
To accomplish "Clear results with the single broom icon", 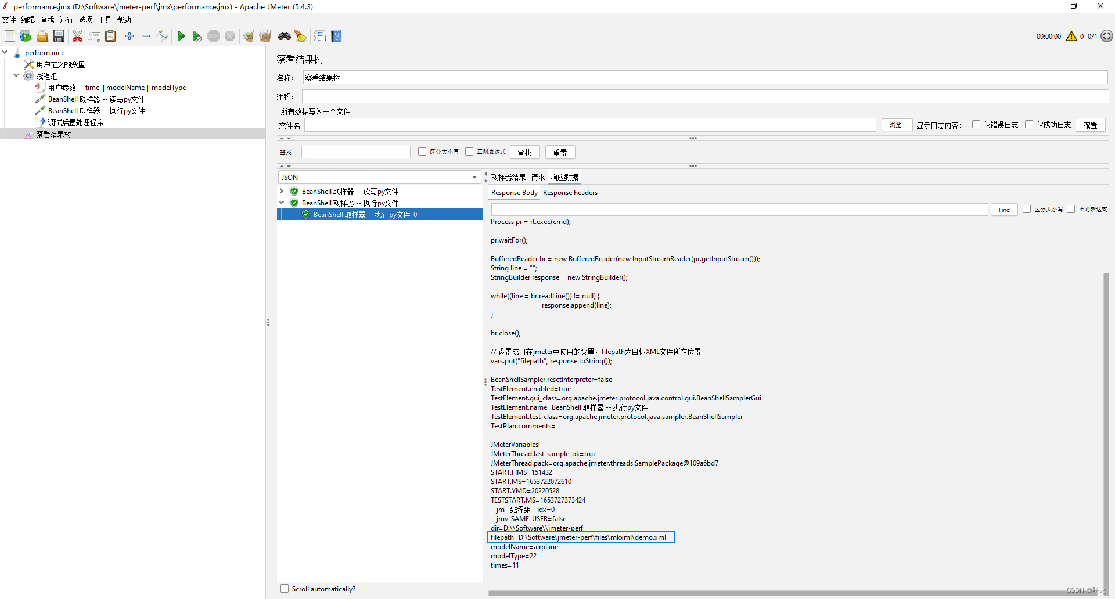I will pos(249,36).
